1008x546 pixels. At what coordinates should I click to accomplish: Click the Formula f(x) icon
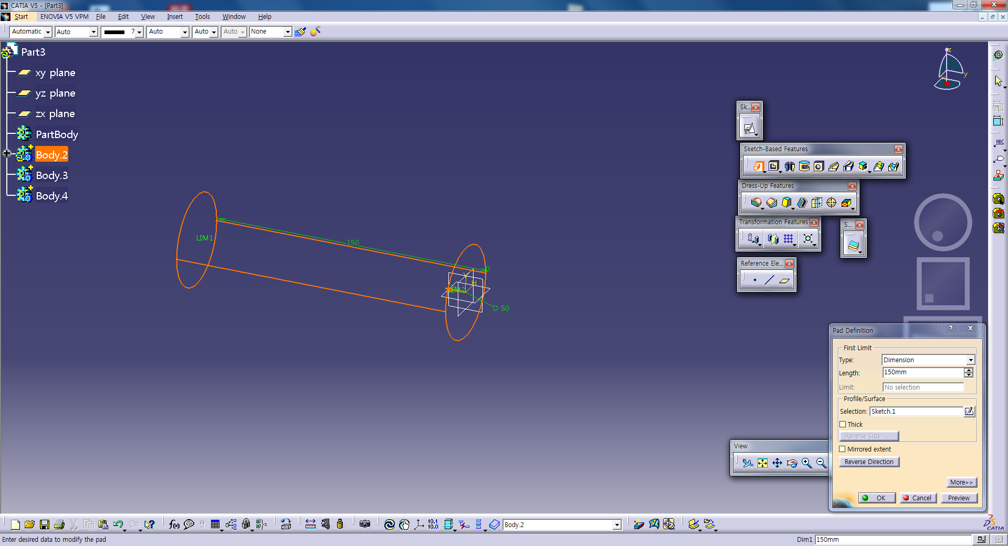coord(174,524)
